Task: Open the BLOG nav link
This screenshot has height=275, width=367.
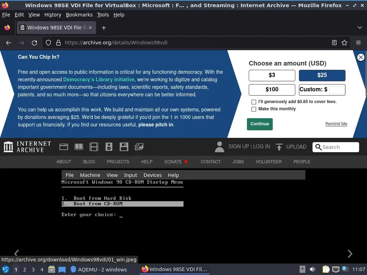Action: [x=89, y=162]
